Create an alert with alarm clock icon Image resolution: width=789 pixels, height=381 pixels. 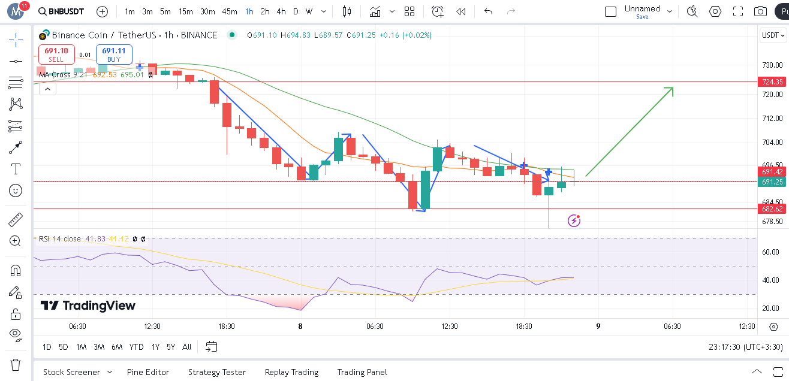(438, 11)
